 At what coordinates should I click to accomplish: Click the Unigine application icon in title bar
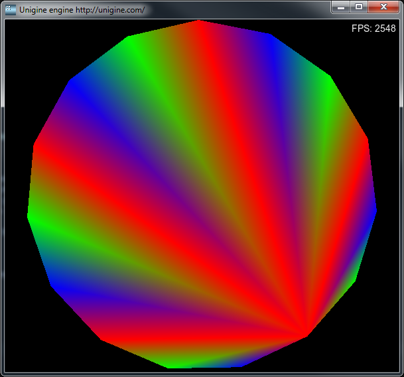coord(11,9)
